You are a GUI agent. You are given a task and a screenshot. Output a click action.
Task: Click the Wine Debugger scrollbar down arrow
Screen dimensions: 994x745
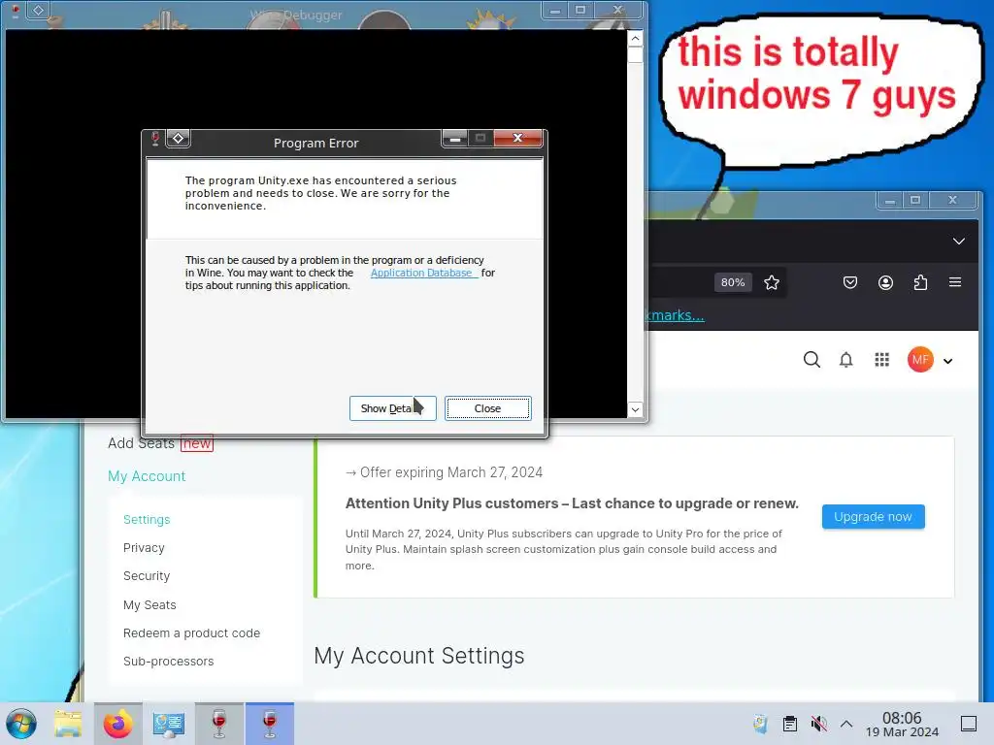(x=635, y=410)
